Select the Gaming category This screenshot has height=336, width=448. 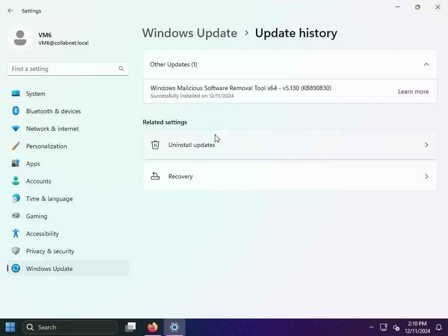[68, 216]
